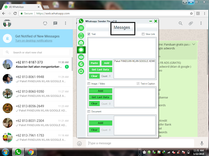
Task: Bookmark the page with the star icon
Action: (x=191, y=13)
